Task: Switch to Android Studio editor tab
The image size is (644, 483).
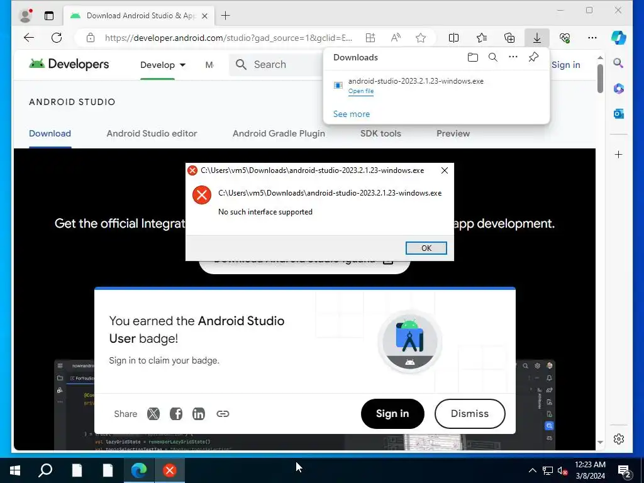Action: (152, 133)
